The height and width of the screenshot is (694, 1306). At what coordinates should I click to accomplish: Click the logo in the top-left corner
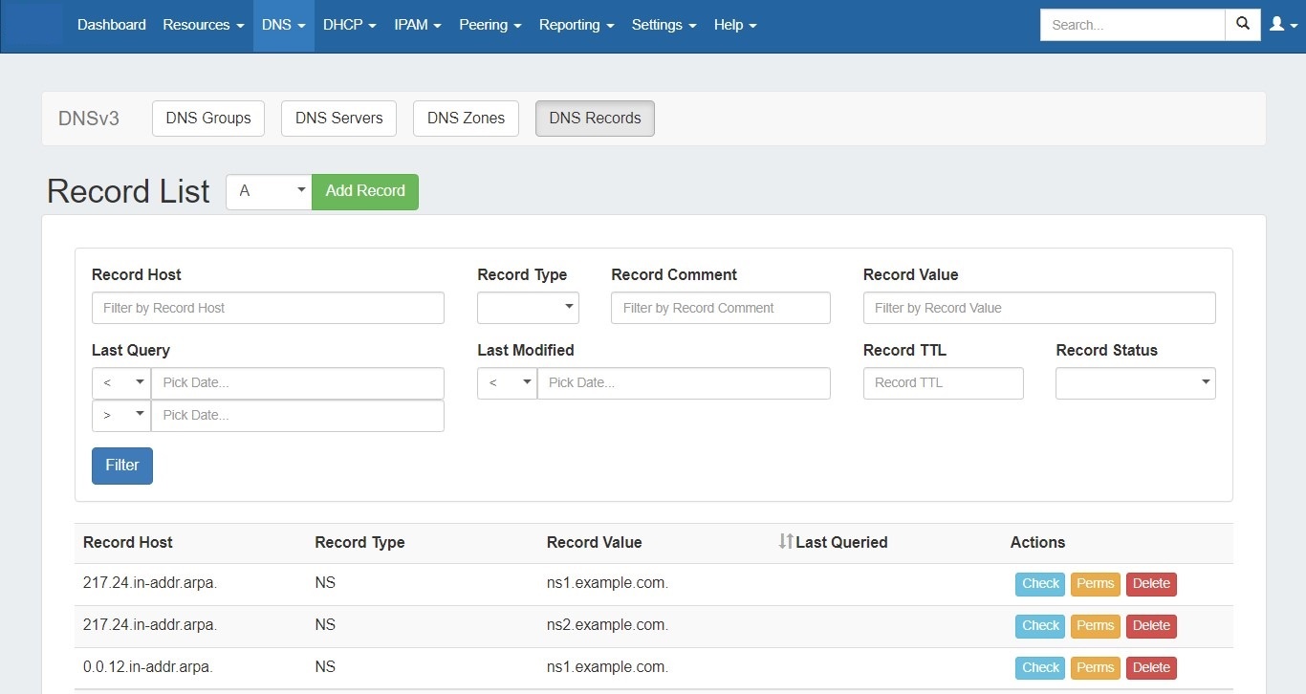(x=33, y=25)
